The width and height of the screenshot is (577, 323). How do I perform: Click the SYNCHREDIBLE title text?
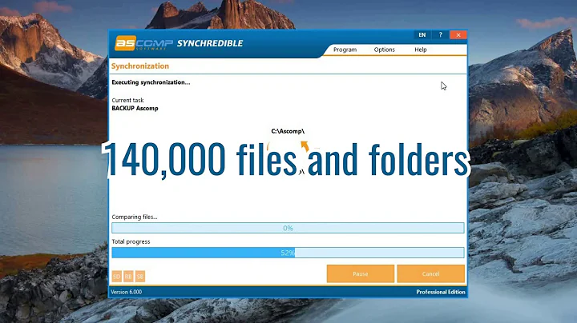click(x=210, y=43)
